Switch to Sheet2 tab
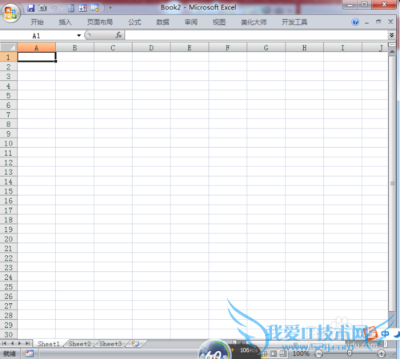Image resolution: width=400 pixels, height=359 pixels. pos(79,344)
